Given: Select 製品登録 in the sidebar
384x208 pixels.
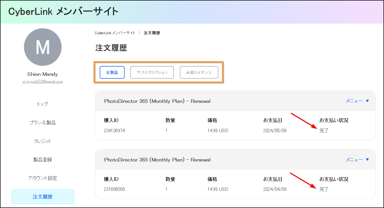Looking at the screenshot, I should pos(43,160).
